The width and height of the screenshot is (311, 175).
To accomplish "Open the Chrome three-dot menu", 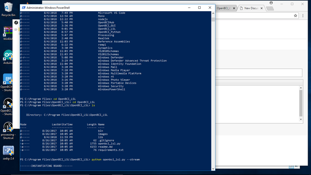I will tap(303, 16).
